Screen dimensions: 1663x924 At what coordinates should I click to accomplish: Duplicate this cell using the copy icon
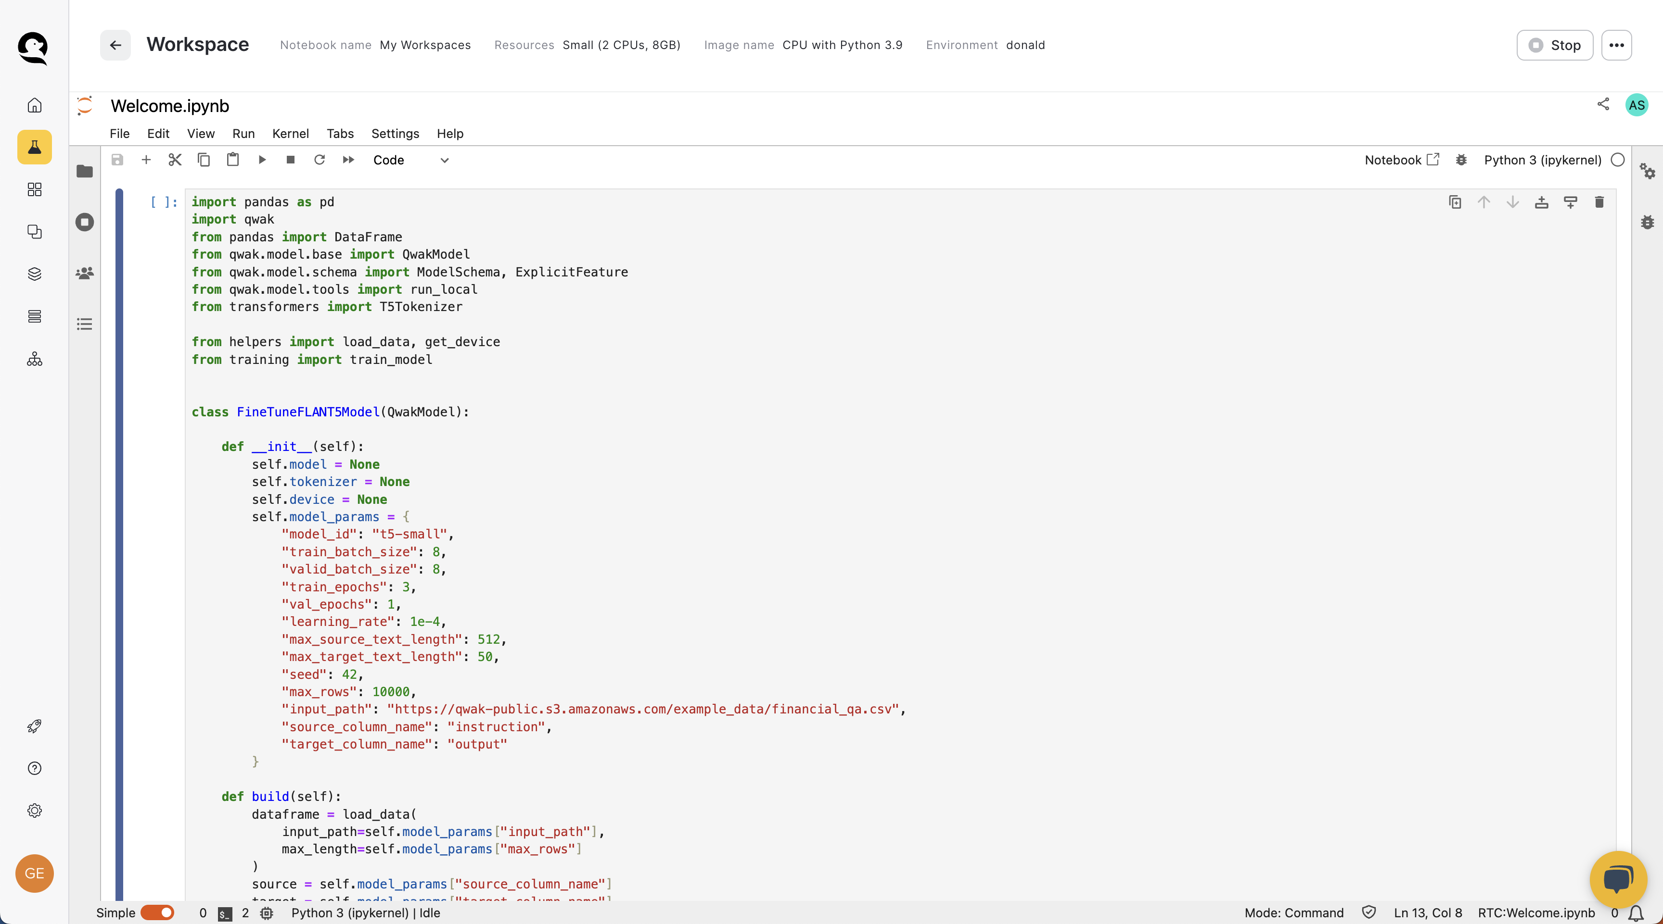coord(1455,202)
